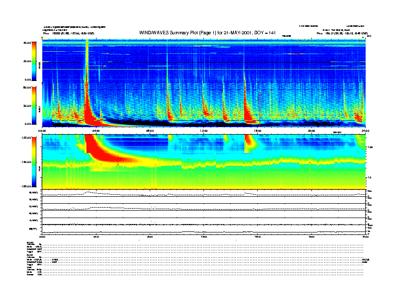Click 04:00 label below RAD1 spectrogram
Image resolution: width=394 pixels, height=304 pixels.
point(96,131)
